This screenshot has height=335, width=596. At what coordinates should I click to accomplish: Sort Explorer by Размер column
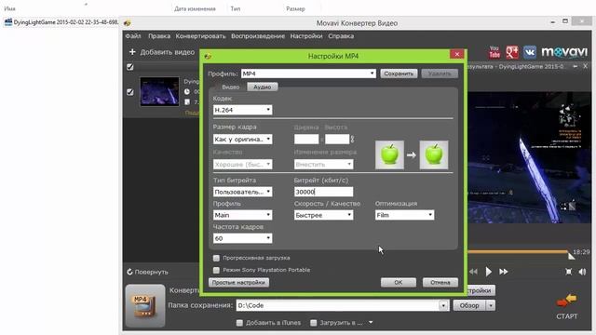click(x=296, y=8)
